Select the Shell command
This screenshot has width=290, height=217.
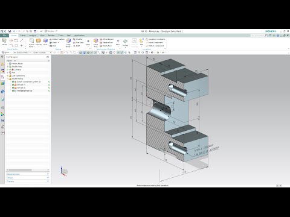[x=53, y=46]
